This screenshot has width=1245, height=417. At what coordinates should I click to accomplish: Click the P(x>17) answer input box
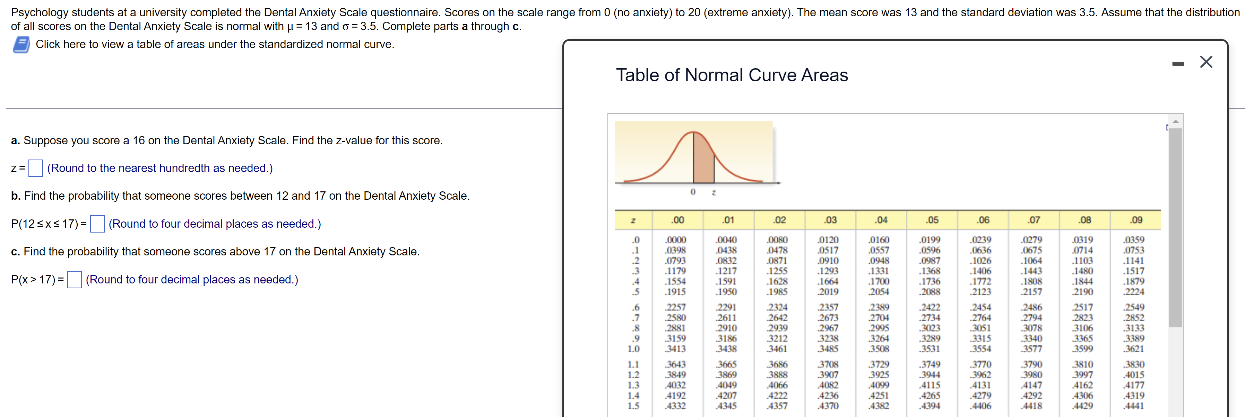tap(75, 280)
